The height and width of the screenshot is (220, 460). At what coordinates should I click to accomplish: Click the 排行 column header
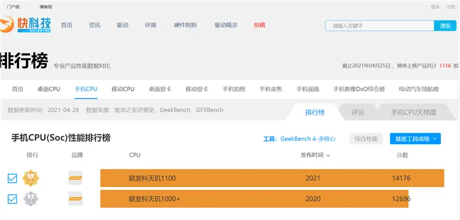tap(33, 155)
